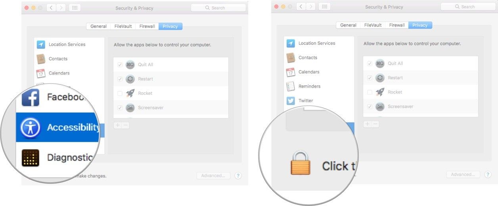Uncheck the Restart checkbox in right window
The width and height of the screenshot is (498, 206).
tap(370, 78)
